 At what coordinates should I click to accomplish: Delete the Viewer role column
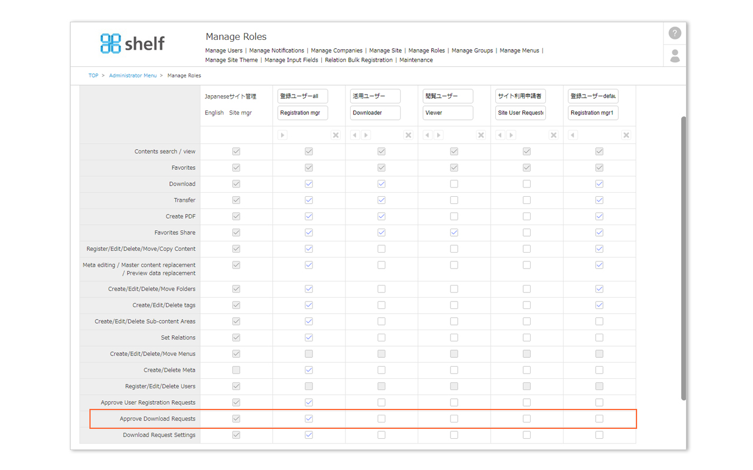coord(481,135)
